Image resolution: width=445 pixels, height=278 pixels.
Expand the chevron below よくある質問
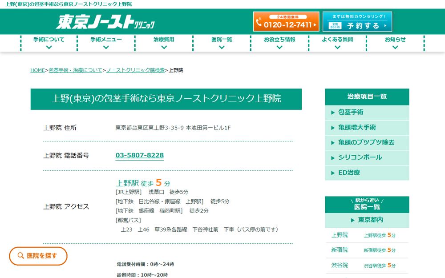coord(337,48)
